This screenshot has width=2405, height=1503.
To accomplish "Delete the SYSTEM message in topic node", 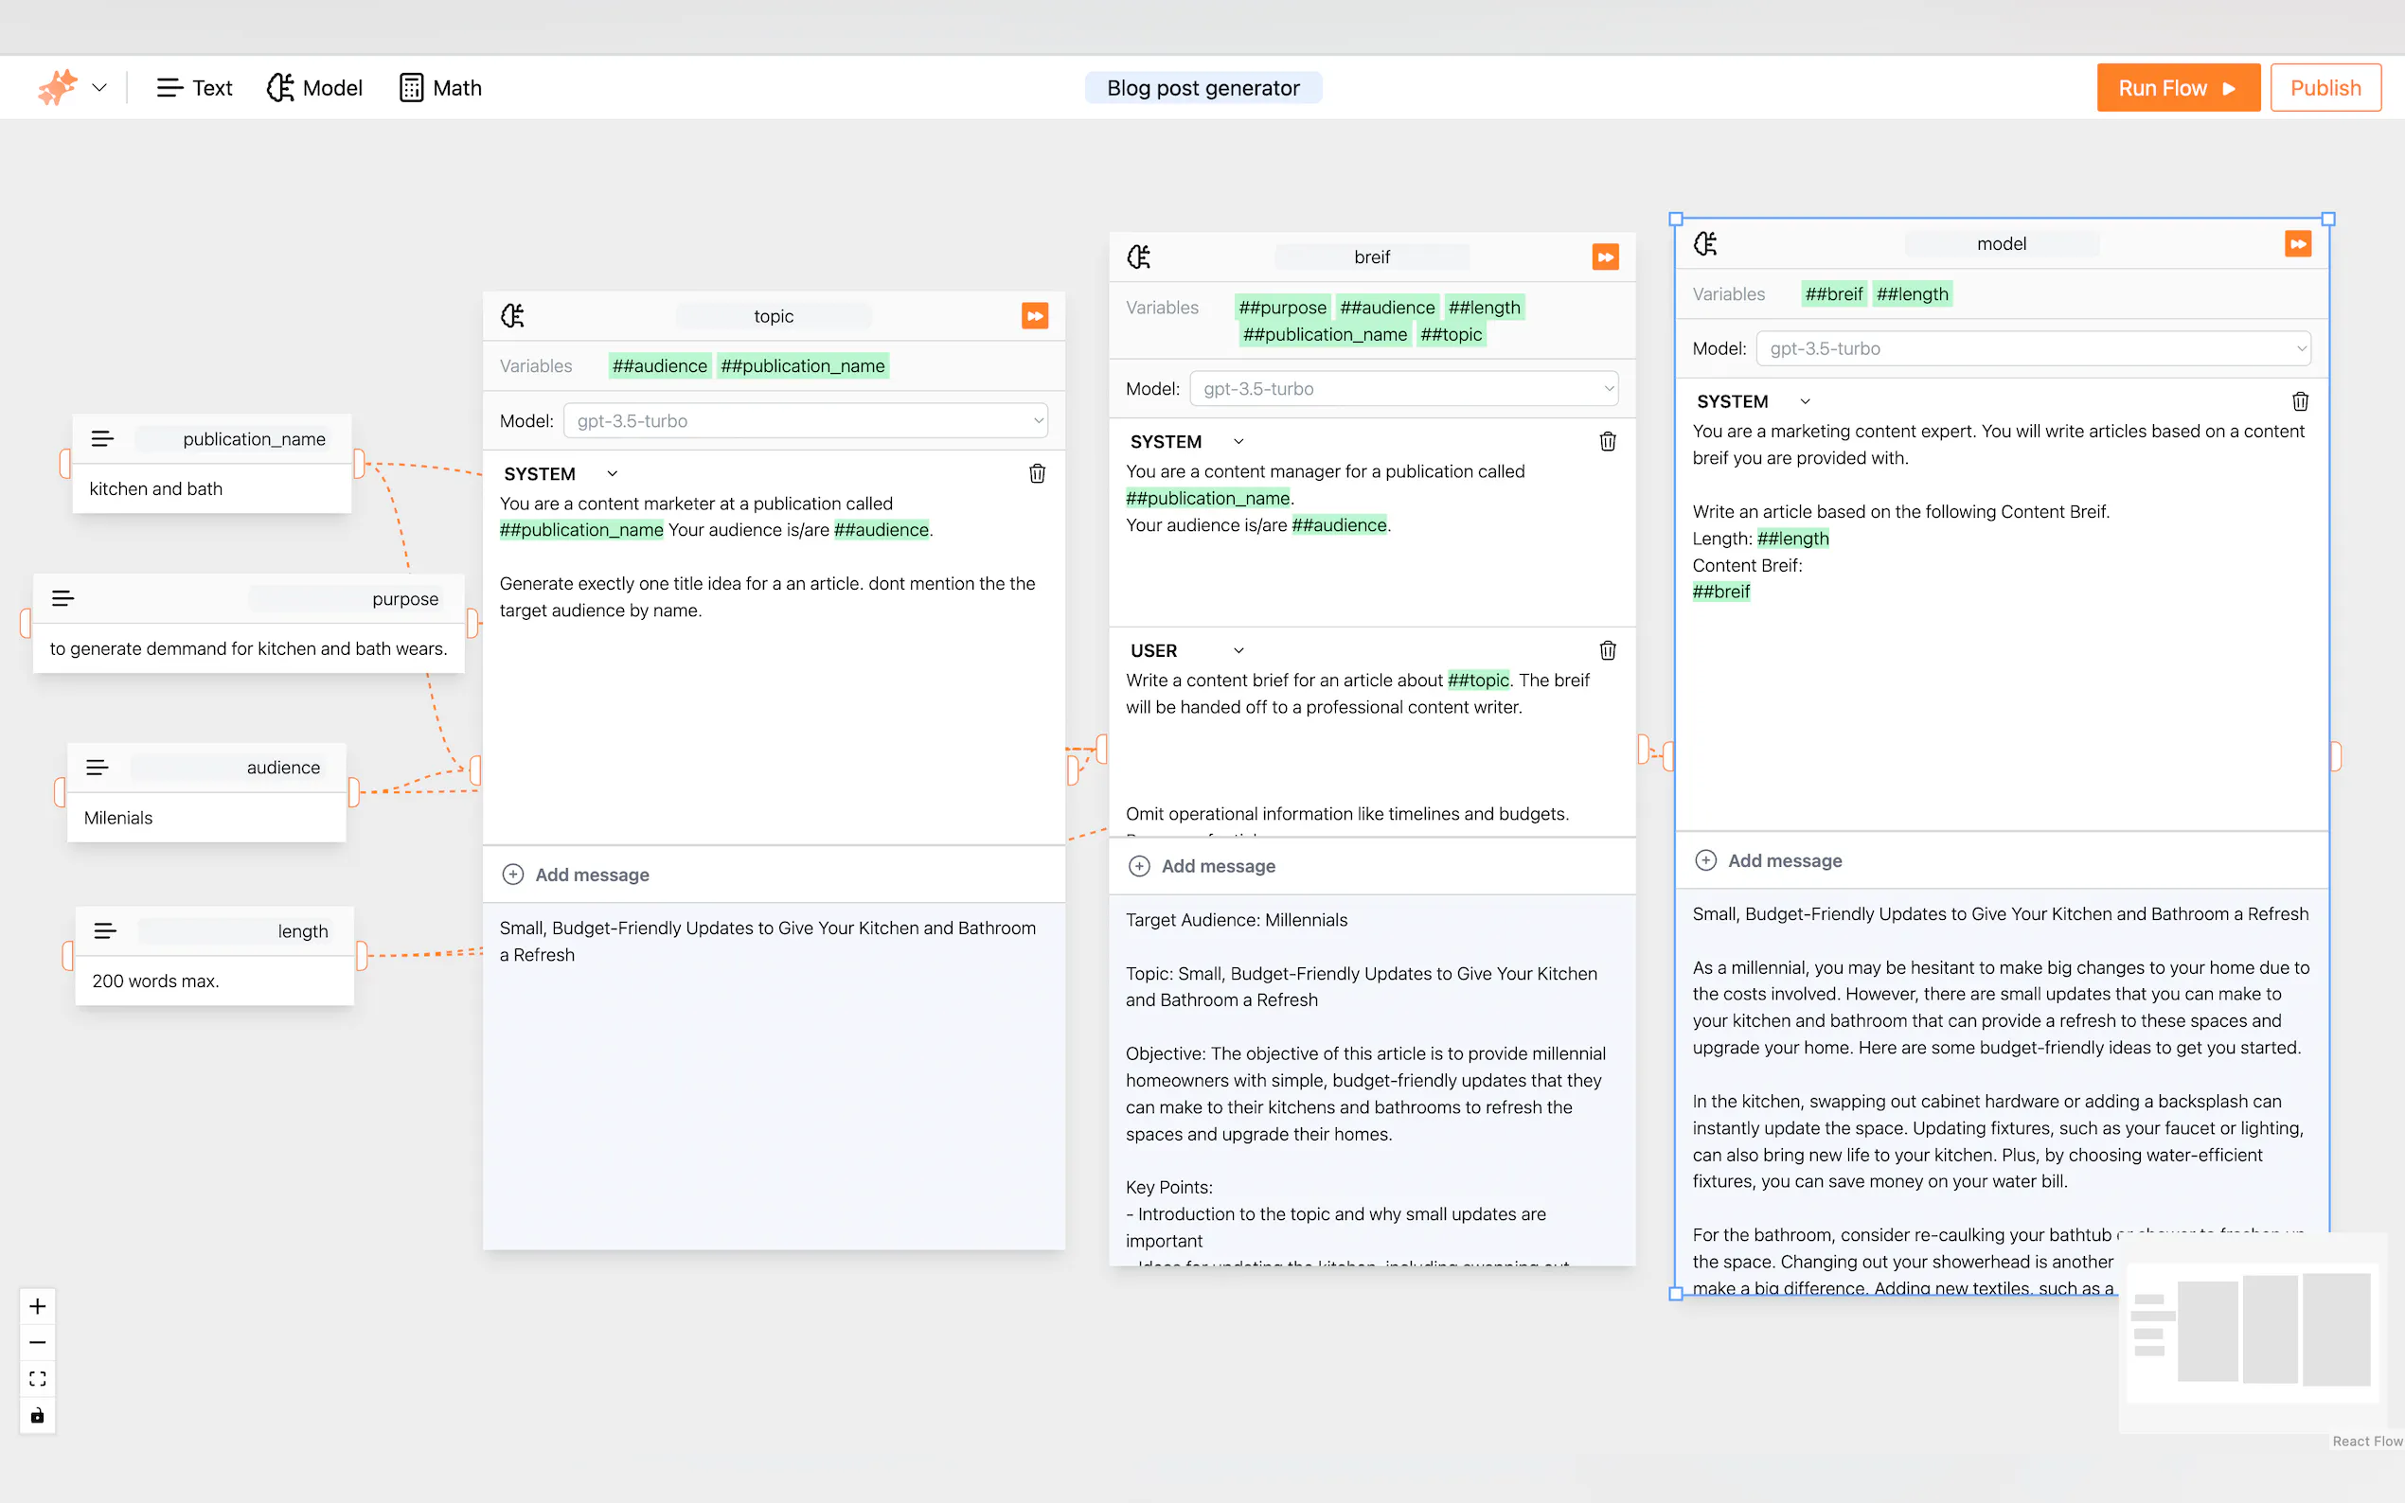I will (x=1036, y=473).
